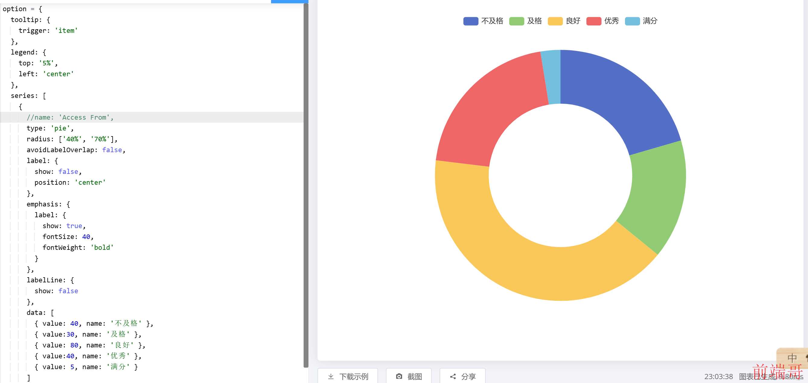Click the fontSize: 40 code line
Image resolution: width=808 pixels, height=383 pixels.
(68, 237)
